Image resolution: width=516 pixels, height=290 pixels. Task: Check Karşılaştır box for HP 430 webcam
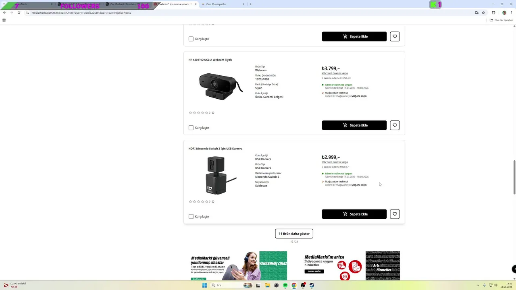click(191, 128)
